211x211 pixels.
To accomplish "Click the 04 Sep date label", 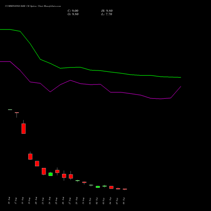I will pos(110,200).
